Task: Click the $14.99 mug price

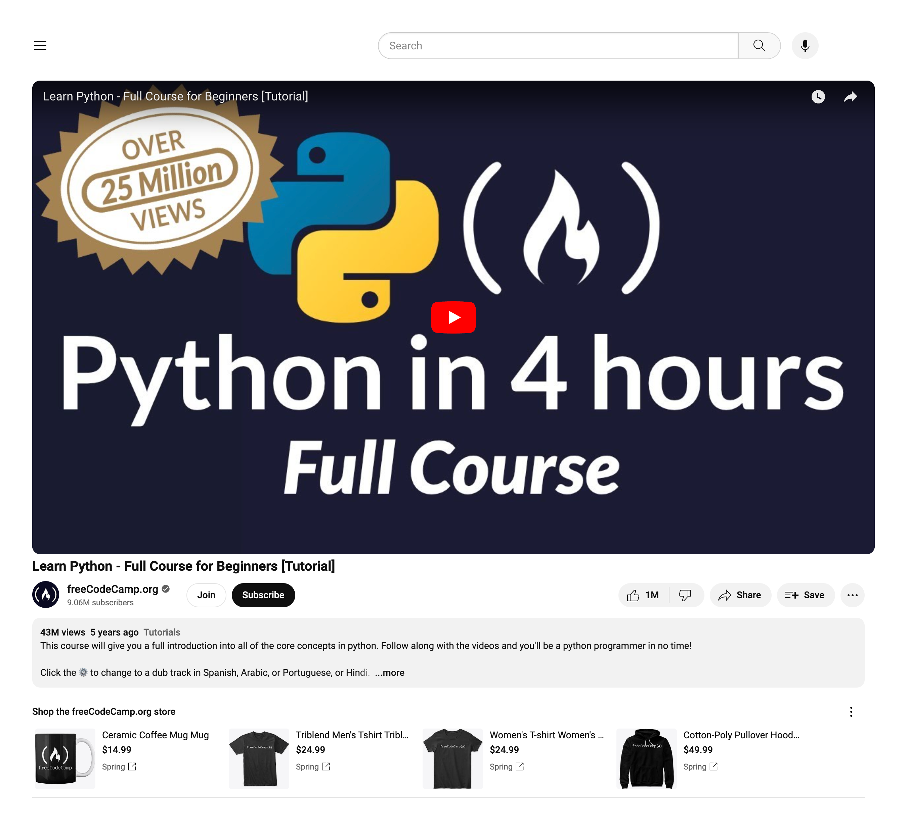Action: click(x=117, y=749)
